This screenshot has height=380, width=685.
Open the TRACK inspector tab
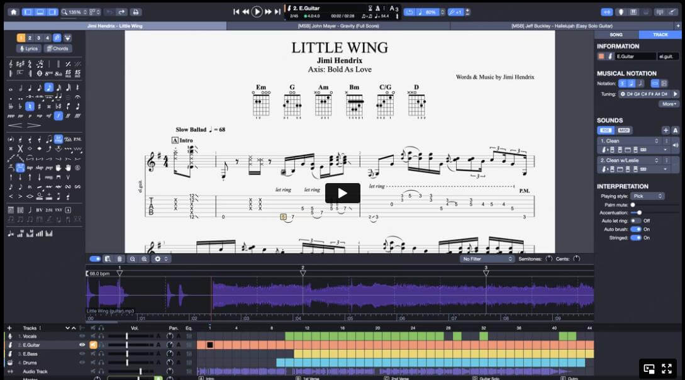coord(660,35)
